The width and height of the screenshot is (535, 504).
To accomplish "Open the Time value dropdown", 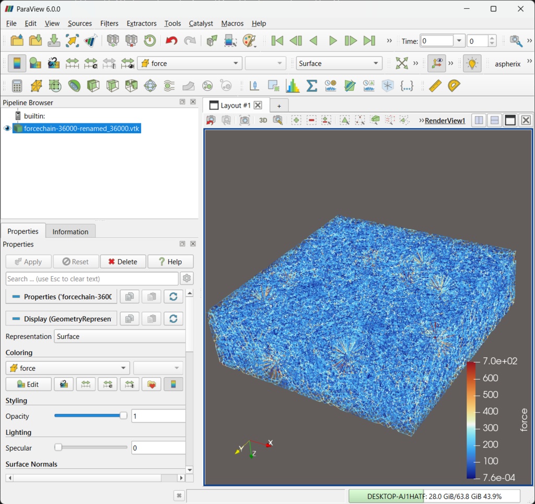I will click(459, 40).
